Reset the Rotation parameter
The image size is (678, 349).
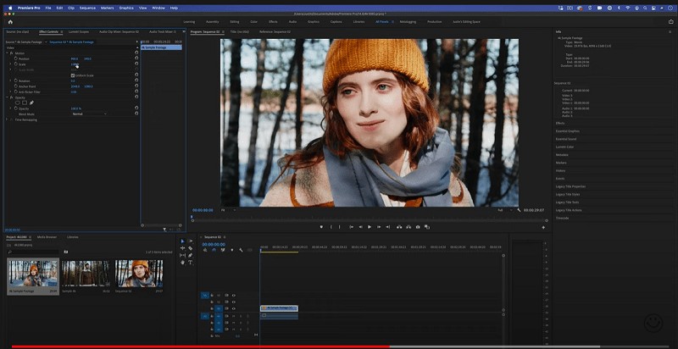tap(136, 80)
